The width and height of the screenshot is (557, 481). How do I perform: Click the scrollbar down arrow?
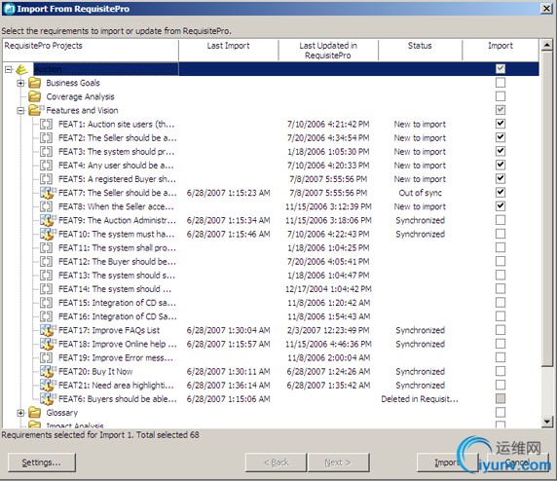pyautogui.click(x=547, y=422)
